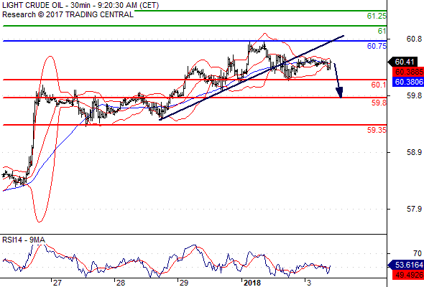The width and height of the screenshot is (424, 287).
Task: Click the 58.9 price axis label
Action: pos(414,153)
